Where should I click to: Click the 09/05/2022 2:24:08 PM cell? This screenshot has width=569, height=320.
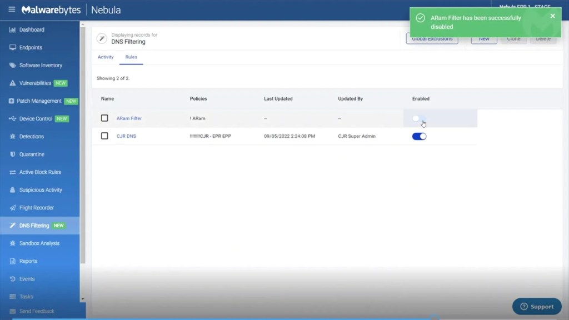289,136
